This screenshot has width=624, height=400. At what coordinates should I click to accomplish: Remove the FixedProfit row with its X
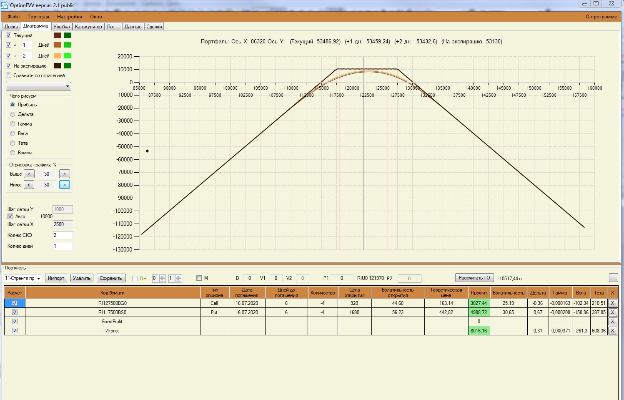click(x=612, y=322)
